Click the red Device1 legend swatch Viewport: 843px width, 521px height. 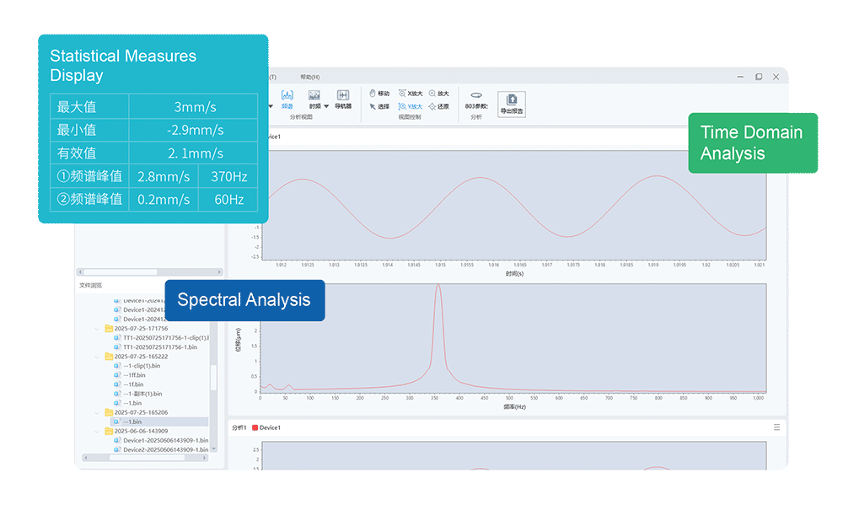(x=255, y=428)
